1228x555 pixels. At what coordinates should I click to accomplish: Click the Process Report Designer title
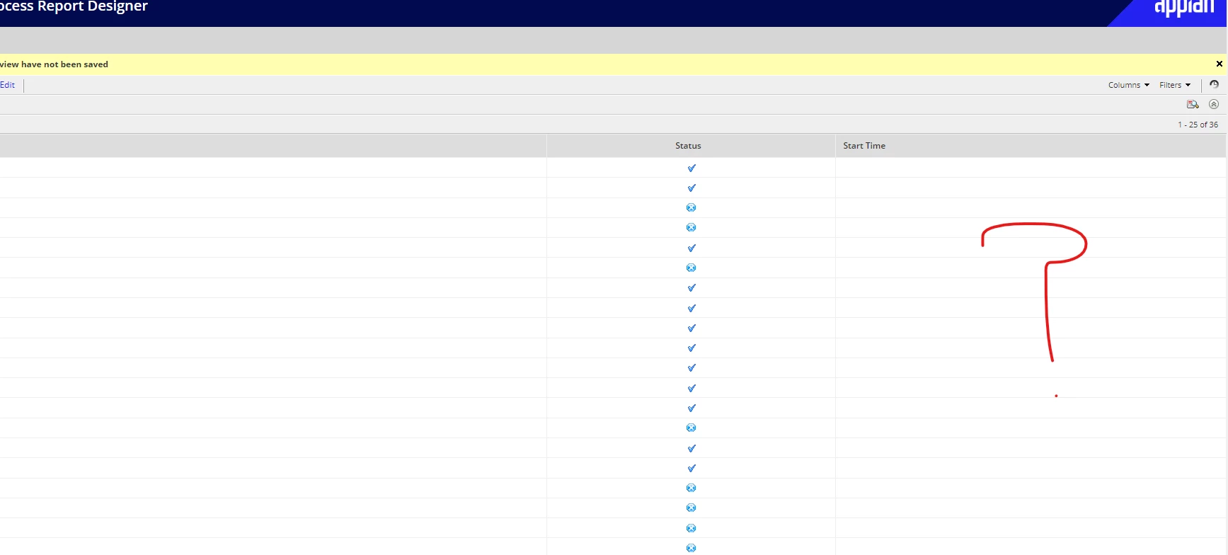74,6
